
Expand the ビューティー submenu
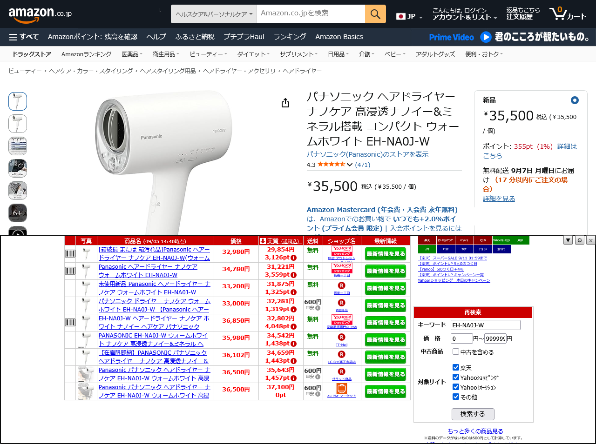(x=208, y=54)
